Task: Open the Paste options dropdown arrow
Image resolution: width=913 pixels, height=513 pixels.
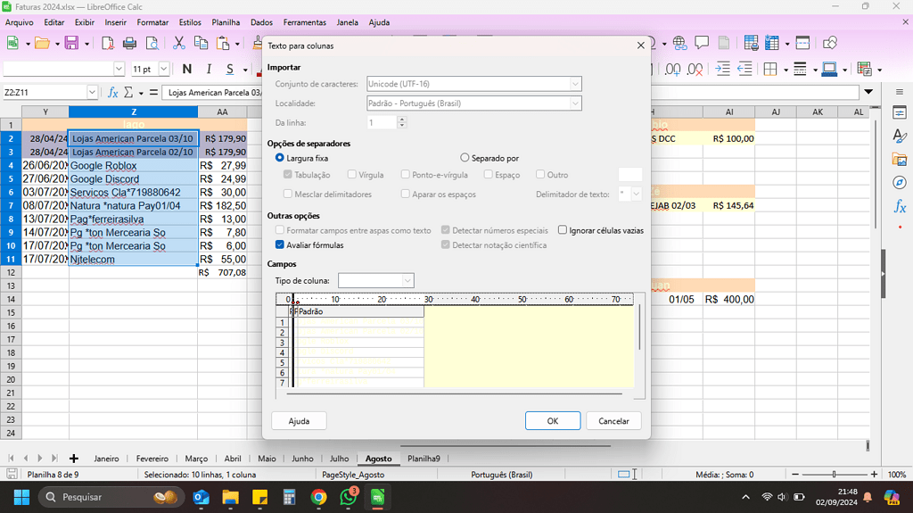Action: (237, 44)
